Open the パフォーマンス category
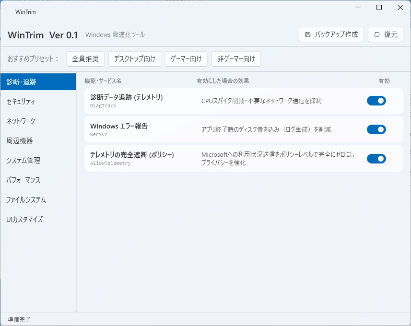The width and height of the screenshot is (411, 326). (38, 180)
